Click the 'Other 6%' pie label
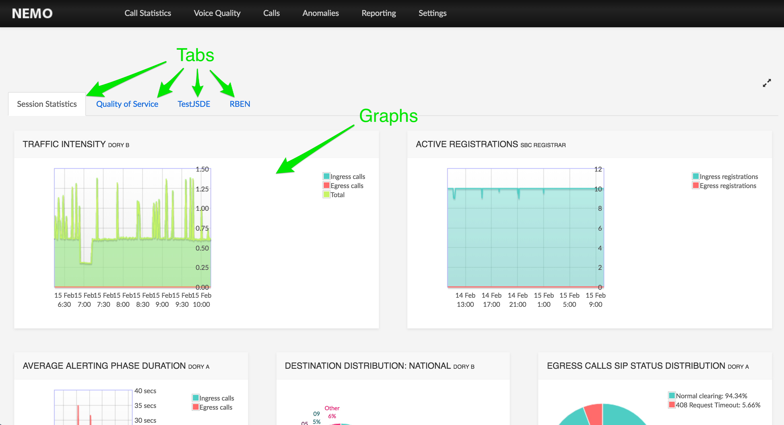The height and width of the screenshot is (425, 784). point(332,412)
